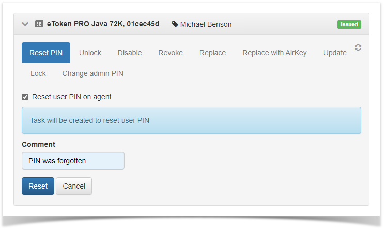
Task: Select the Reset PIN tab
Action: [46, 53]
